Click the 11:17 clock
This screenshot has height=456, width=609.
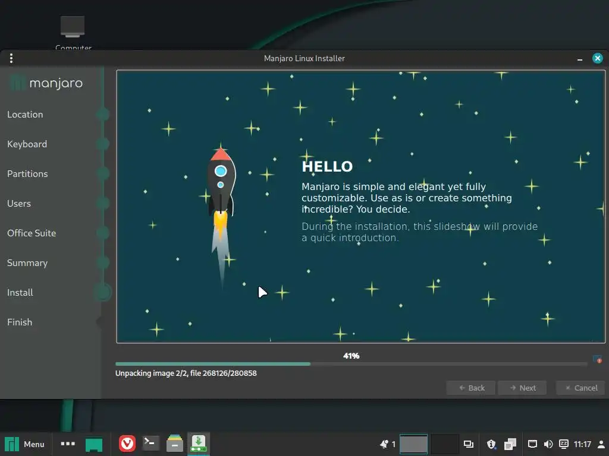coord(582,444)
